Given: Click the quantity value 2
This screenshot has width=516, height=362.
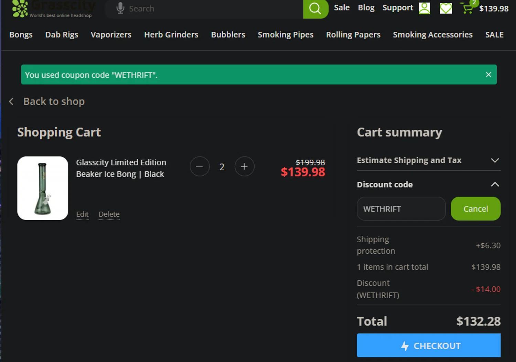Looking at the screenshot, I should (x=222, y=167).
